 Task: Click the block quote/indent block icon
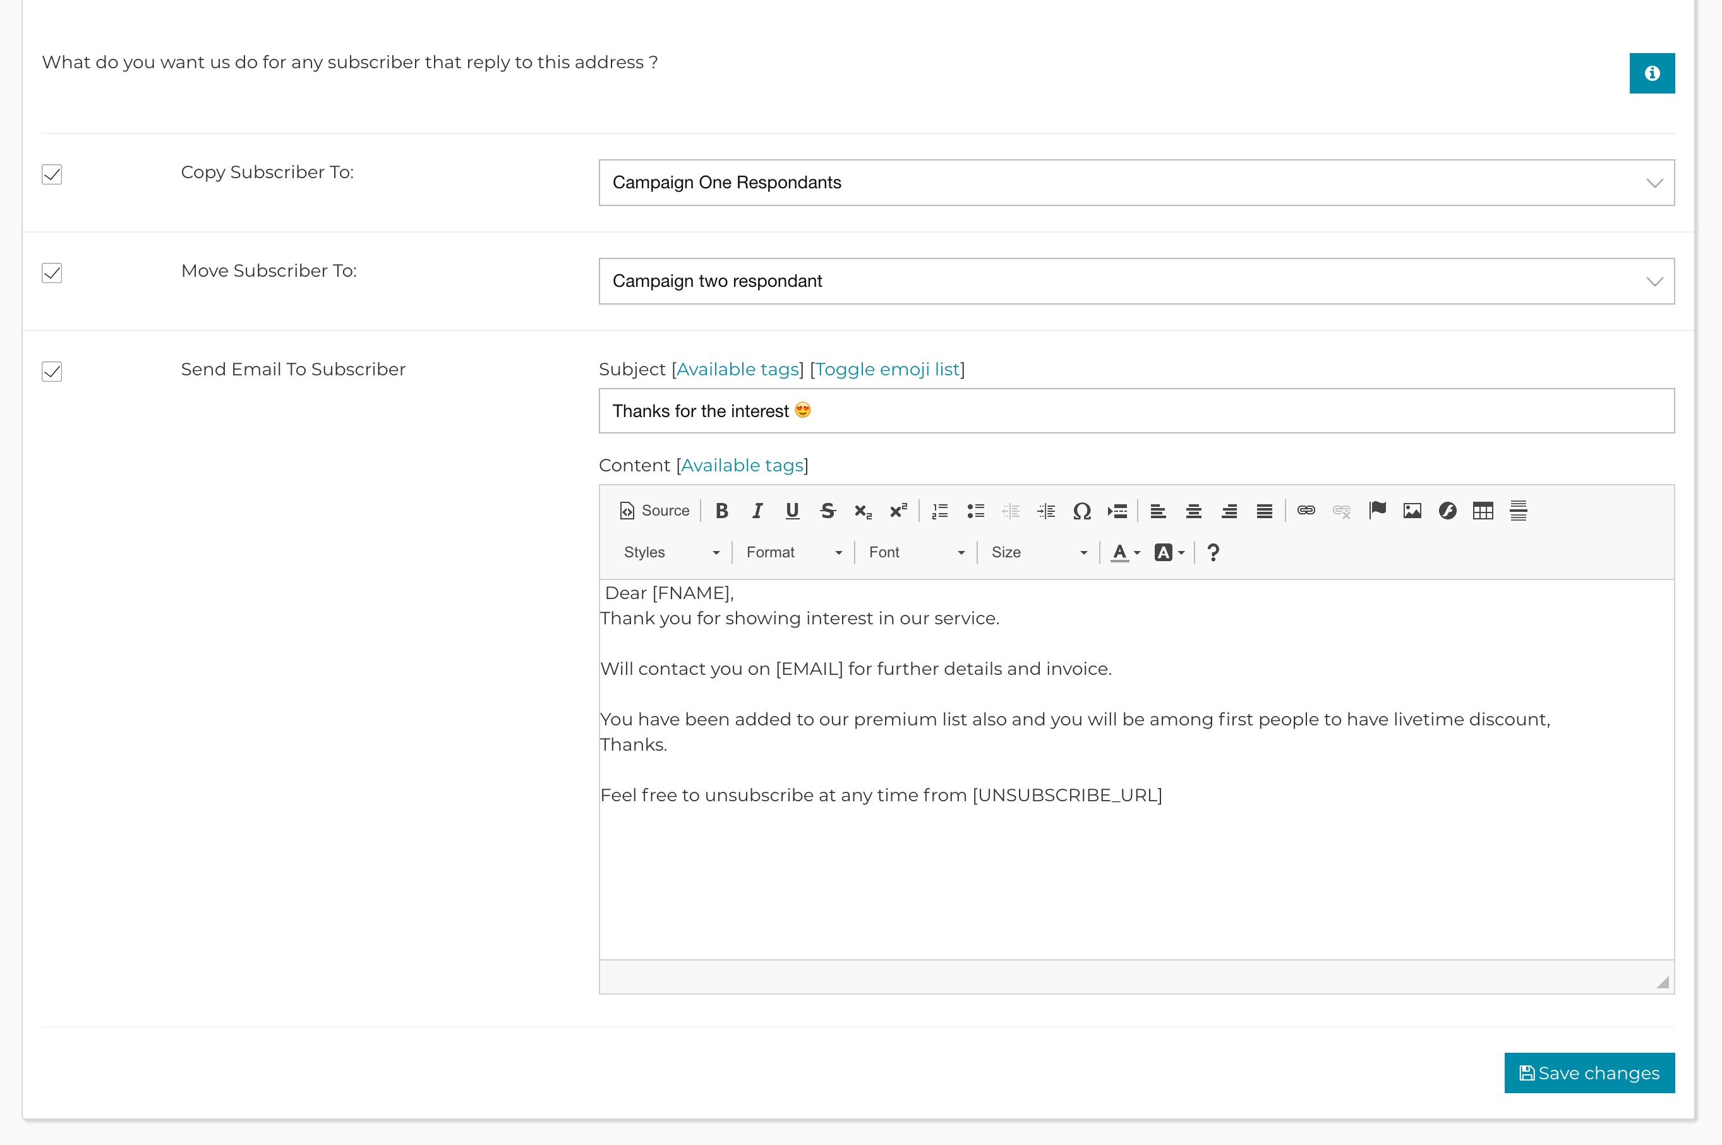[1117, 511]
